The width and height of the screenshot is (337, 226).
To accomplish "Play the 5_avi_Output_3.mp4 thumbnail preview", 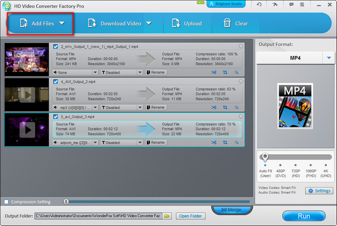I will [27, 130].
